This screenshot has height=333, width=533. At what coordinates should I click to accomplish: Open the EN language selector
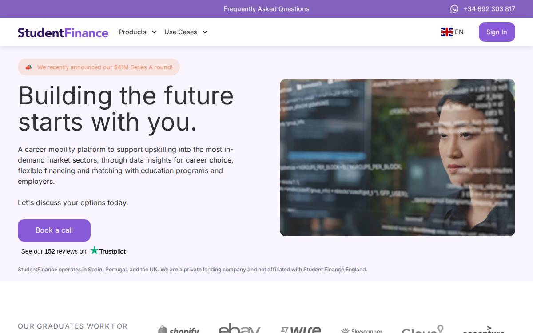[x=452, y=32]
